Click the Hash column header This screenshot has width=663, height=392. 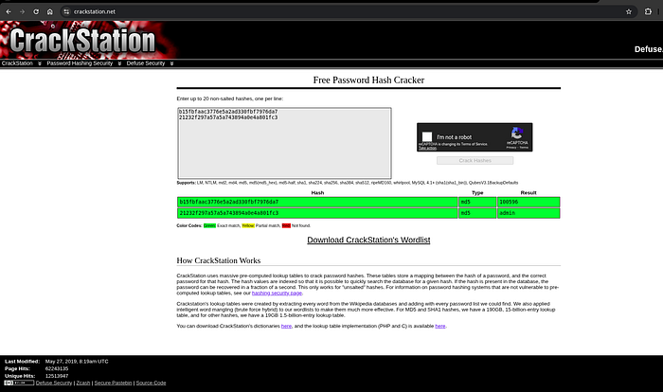click(x=317, y=193)
